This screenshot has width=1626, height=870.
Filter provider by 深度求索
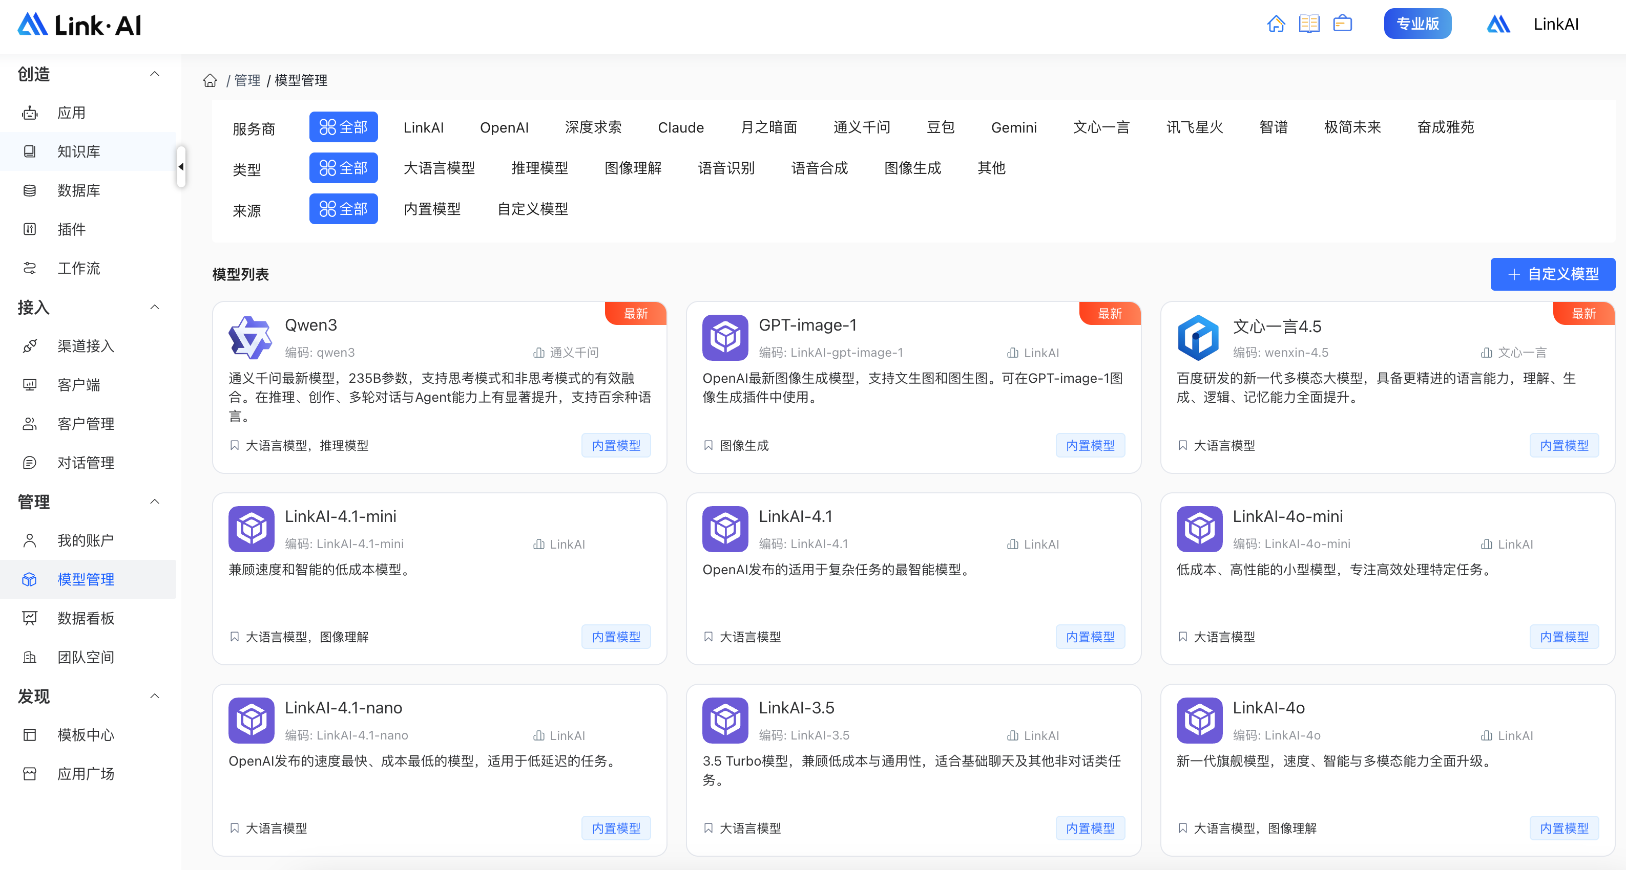pos(593,127)
